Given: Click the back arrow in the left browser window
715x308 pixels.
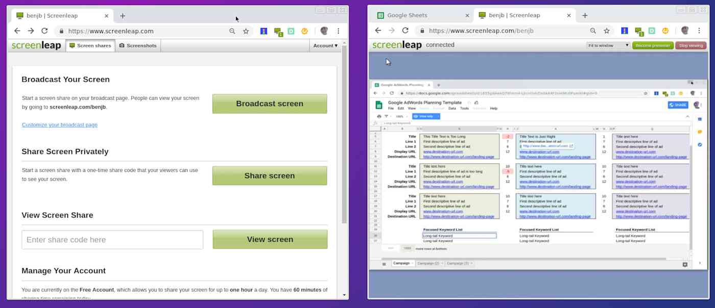Looking at the screenshot, I should (17, 31).
